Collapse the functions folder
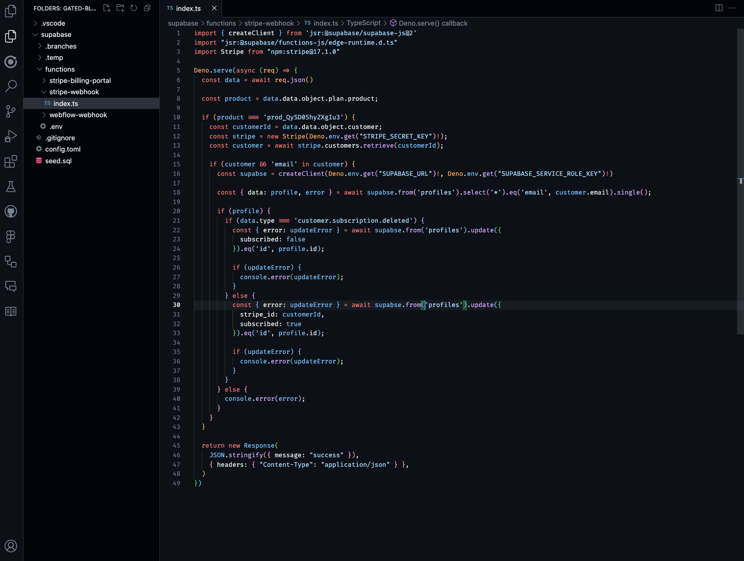This screenshot has height=561, width=744. point(91,69)
